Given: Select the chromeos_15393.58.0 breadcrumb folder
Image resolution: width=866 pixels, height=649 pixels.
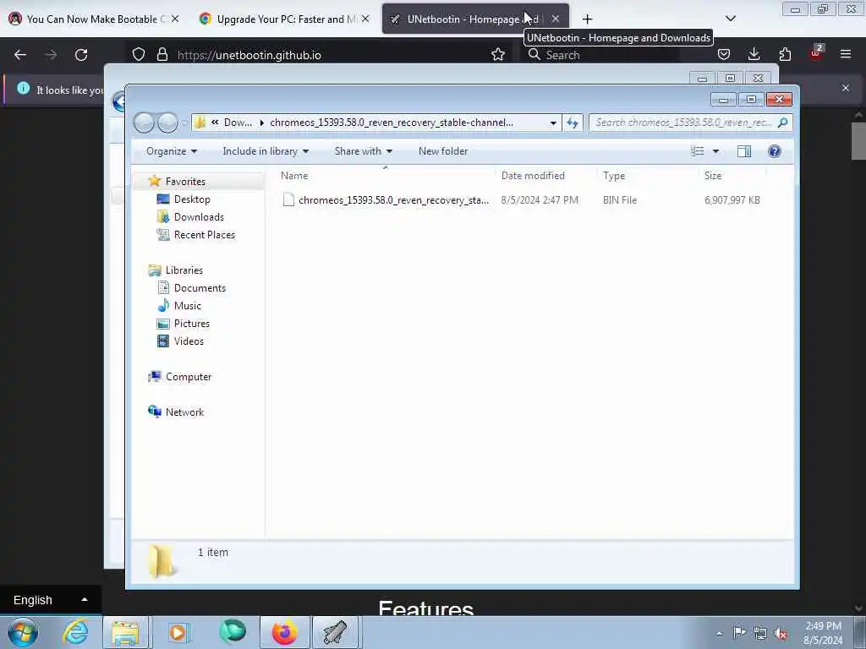Looking at the screenshot, I should tap(392, 123).
